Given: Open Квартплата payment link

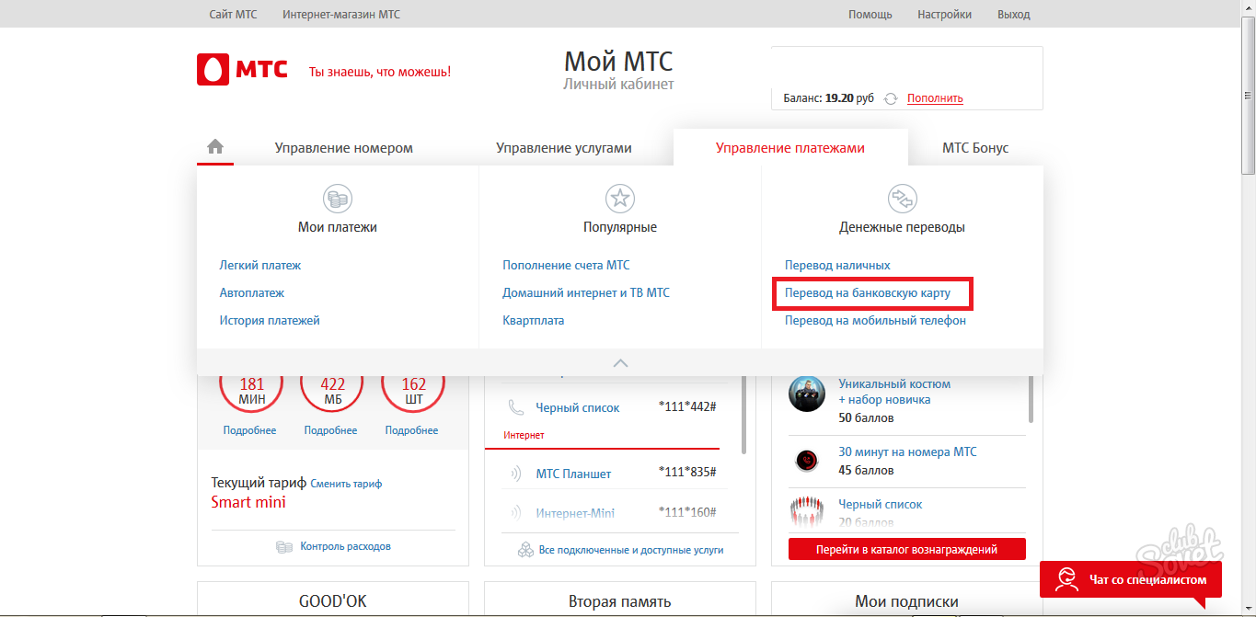Looking at the screenshot, I should (x=534, y=321).
